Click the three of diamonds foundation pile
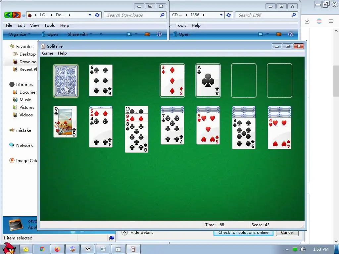This screenshot has width=339, height=254. 172,80
